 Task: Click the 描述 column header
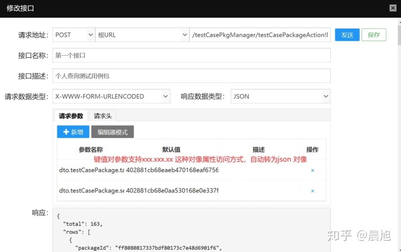click(258, 150)
